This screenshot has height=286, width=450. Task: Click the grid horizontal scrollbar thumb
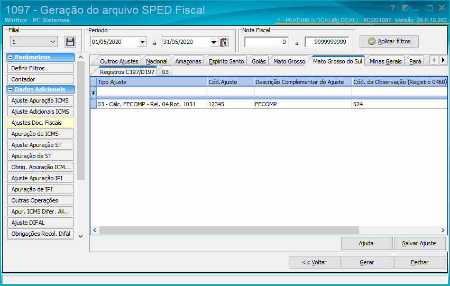(229, 230)
